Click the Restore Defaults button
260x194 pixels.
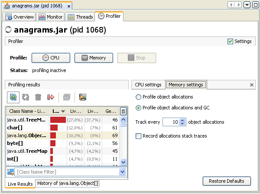(226, 181)
